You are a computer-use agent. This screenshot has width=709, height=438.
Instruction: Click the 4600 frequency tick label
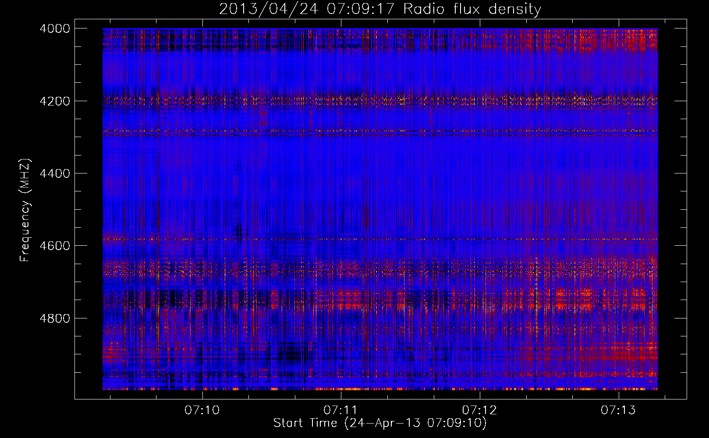(x=54, y=246)
